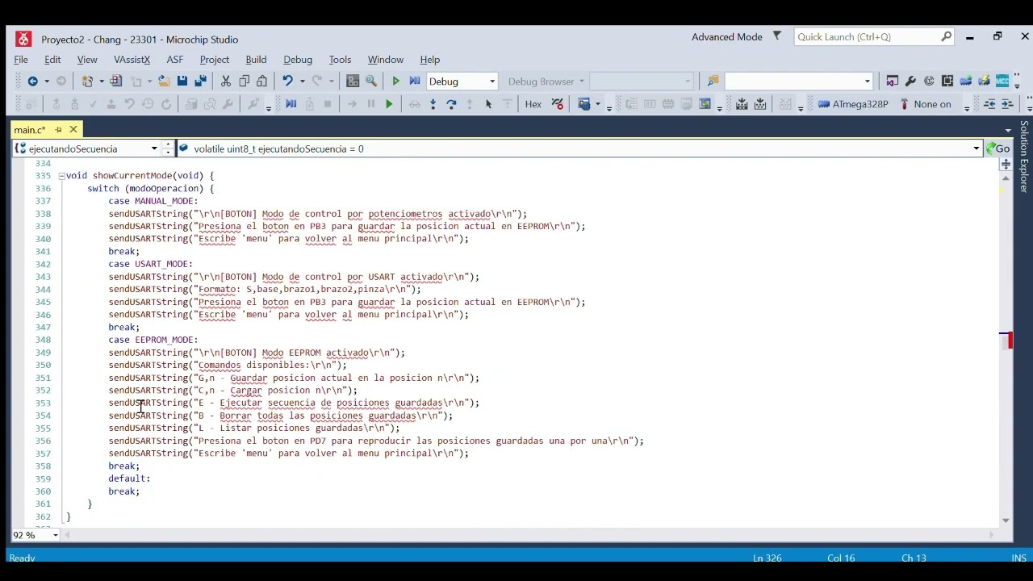This screenshot has width=1033, height=581.
Task: Open the Debug menu
Action: [298, 60]
